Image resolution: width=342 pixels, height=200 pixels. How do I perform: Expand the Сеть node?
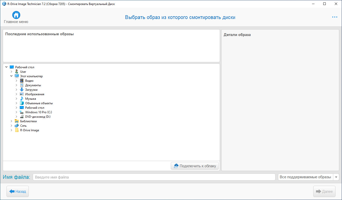(11, 126)
